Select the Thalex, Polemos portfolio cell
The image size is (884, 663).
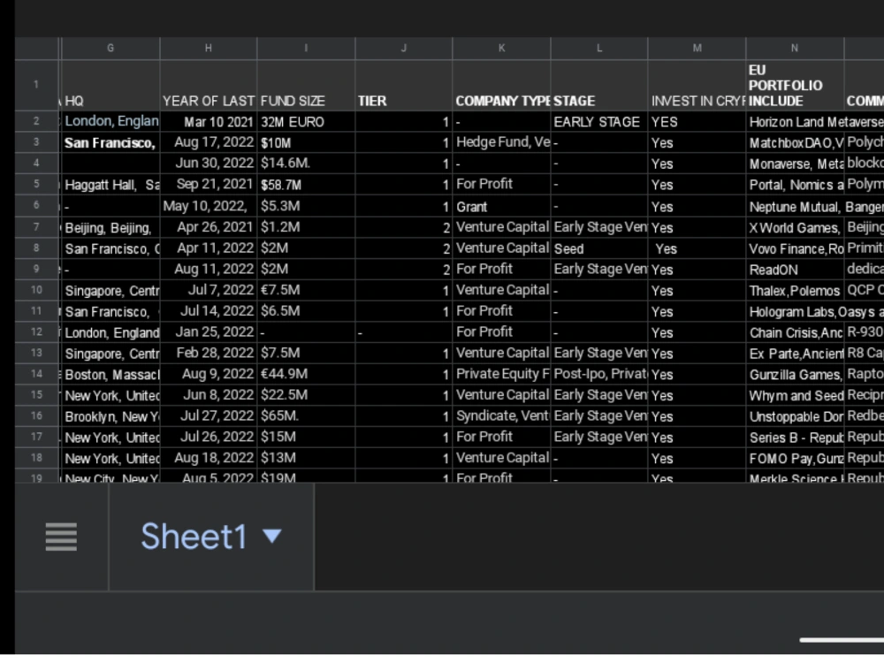point(795,290)
